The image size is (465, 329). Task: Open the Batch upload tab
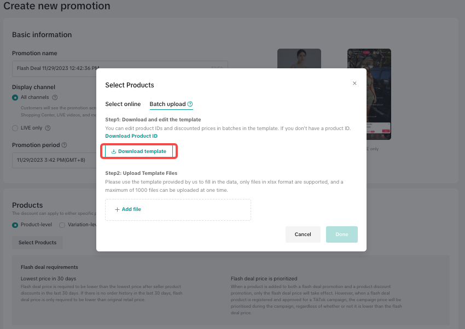point(167,104)
